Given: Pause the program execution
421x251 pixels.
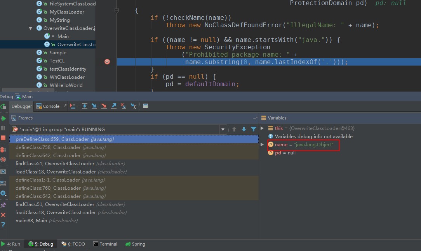Looking at the screenshot, I should 3,128.
